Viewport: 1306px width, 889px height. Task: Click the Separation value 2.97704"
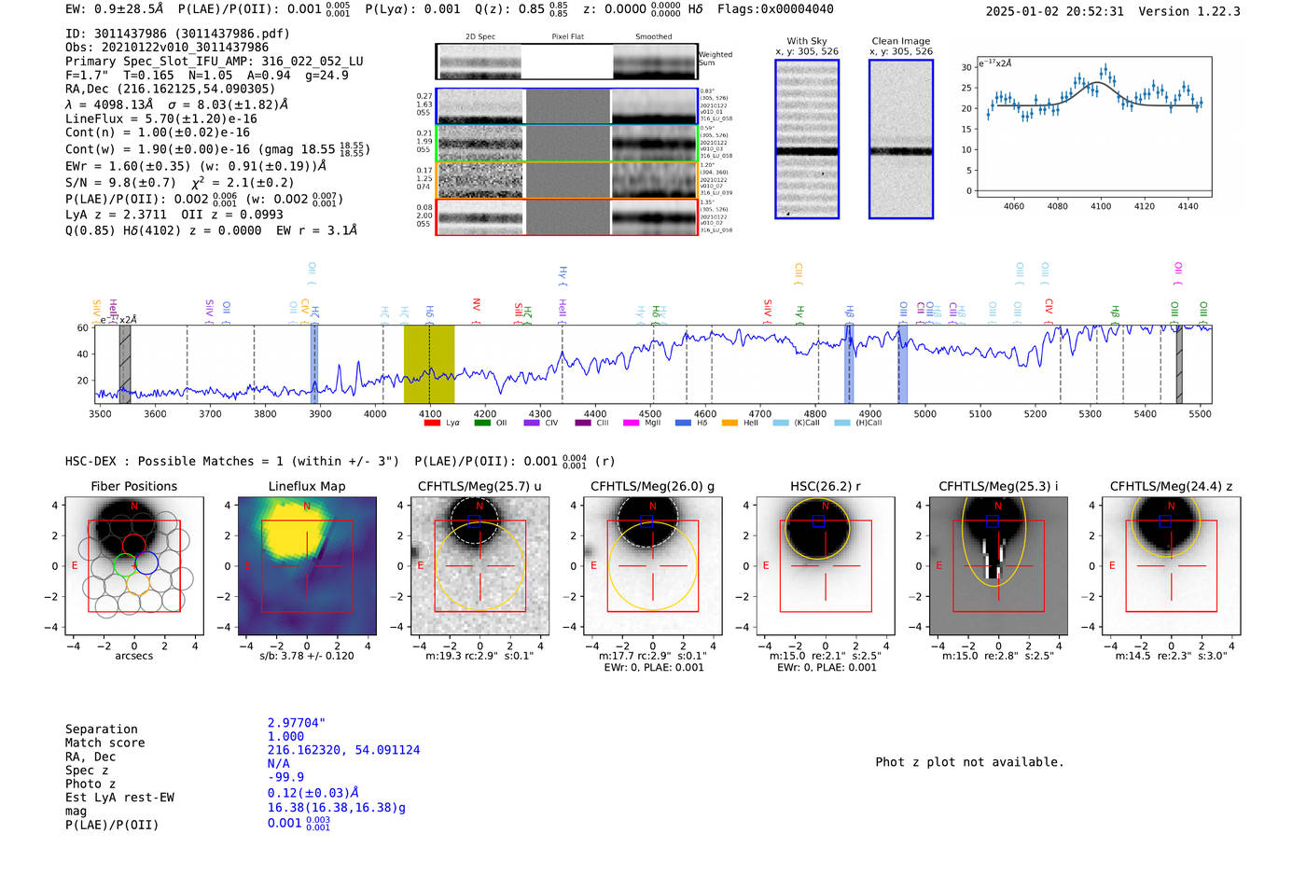pyautogui.click(x=297, y=723)
